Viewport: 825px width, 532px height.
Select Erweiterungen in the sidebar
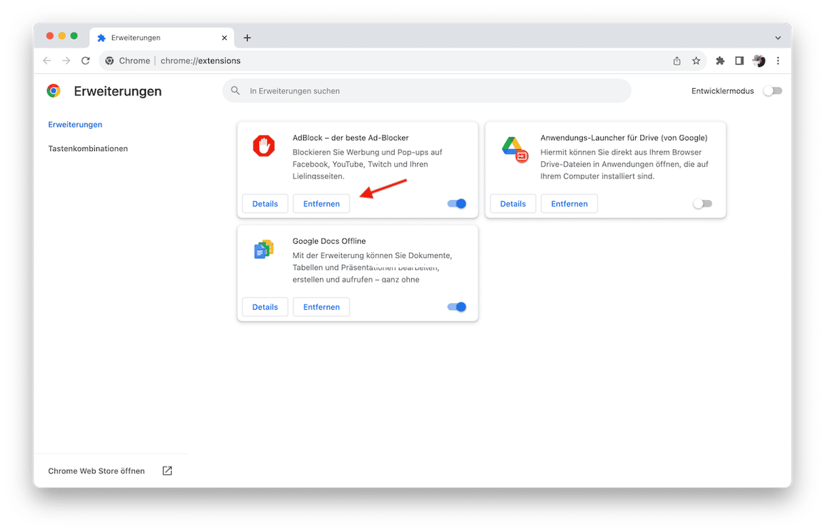(x=75, y=125)
